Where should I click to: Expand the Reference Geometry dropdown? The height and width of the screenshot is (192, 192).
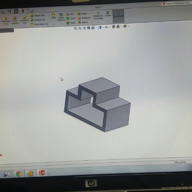[98, 22]
